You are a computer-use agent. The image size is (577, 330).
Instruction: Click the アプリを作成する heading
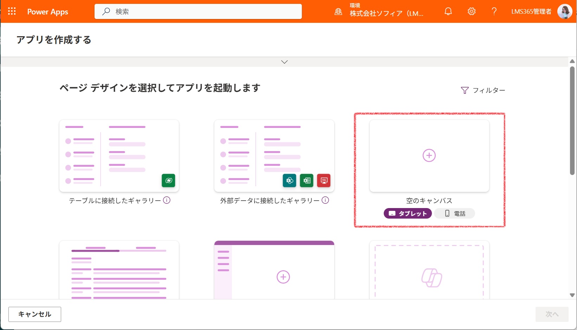[54, 40]
